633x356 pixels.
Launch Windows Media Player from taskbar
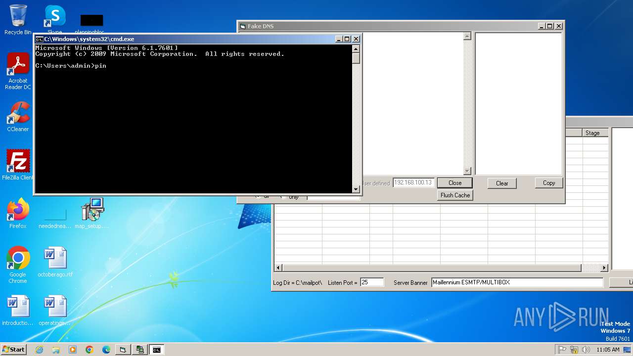point(73,350)
